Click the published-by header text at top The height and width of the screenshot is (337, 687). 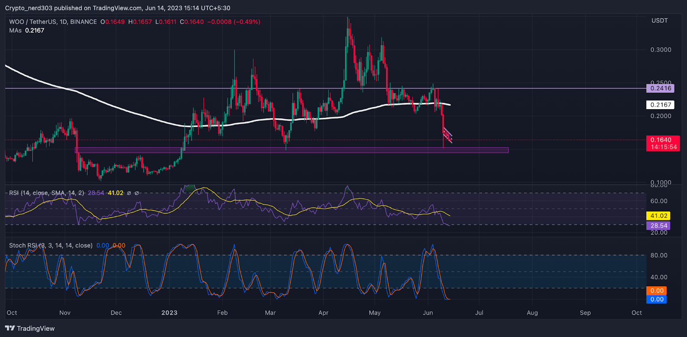point(118,8)
